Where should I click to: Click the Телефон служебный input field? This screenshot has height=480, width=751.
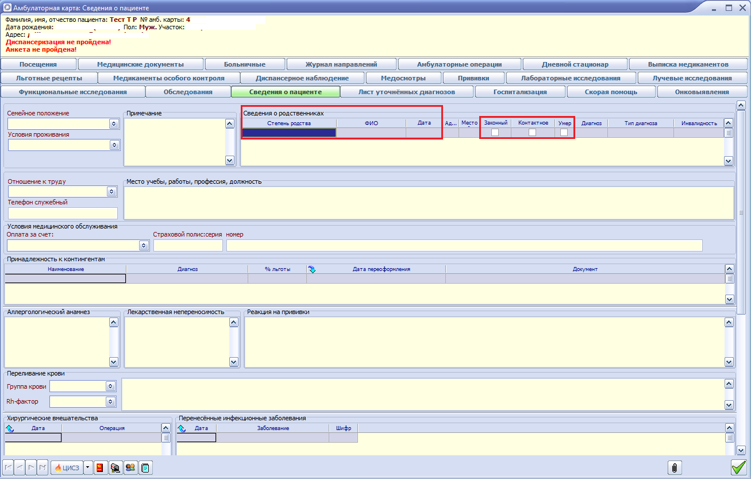[x=63, y=214]
